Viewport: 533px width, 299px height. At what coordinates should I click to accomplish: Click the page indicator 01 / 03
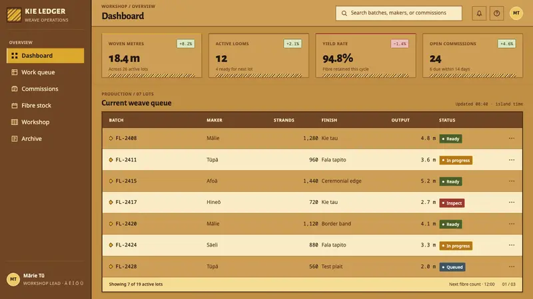coord(508,284)
